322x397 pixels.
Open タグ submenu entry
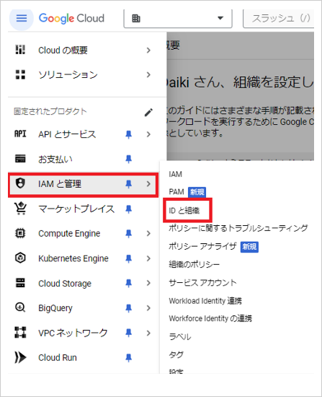coord(176,354)
